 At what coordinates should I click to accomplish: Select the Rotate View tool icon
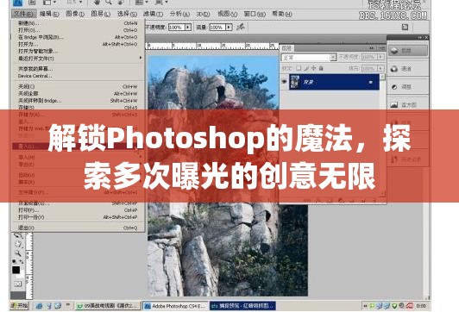pyautogui.click(x=120, y=3)
